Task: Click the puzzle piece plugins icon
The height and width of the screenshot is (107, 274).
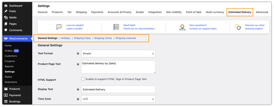Action: 238,27
